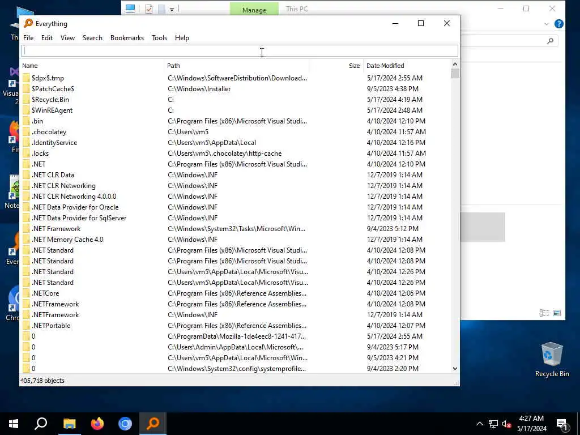Launch Firefox from the taskbar
The width and height of the screenshot is (580, 435).
(97, 424)
